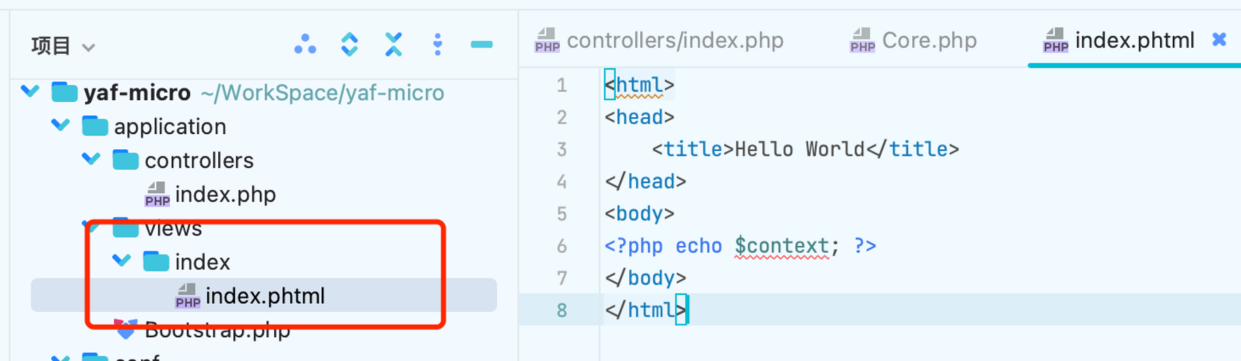Open the 项目 view dropdown

point(63,46)
